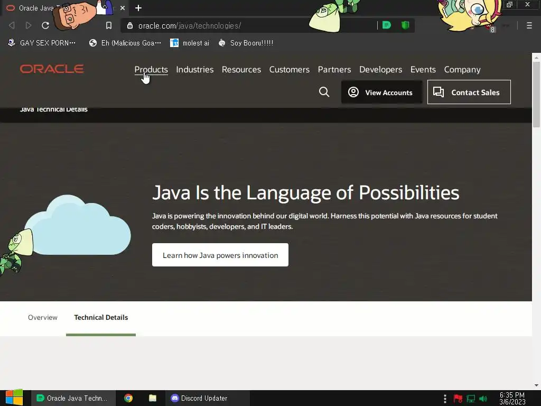Viewport: 541px width, 406px height.
Task: Open the Customers menu
Action: [x=289, y=69]
